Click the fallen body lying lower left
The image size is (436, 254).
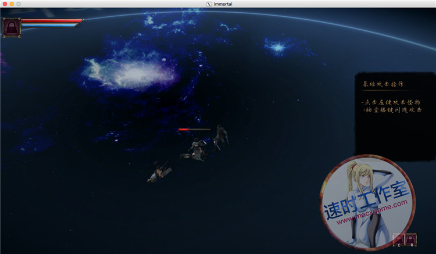pyautogui.click(x=159, y=172)
